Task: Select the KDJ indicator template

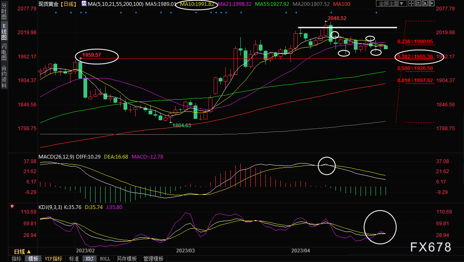Action: (x=89, y=259)
